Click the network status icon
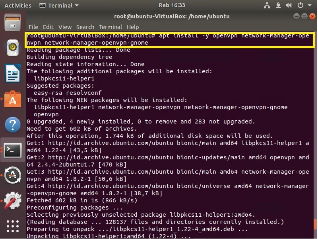Image resolution: width=318 pixels, height=239 pixels. [267, 6]
